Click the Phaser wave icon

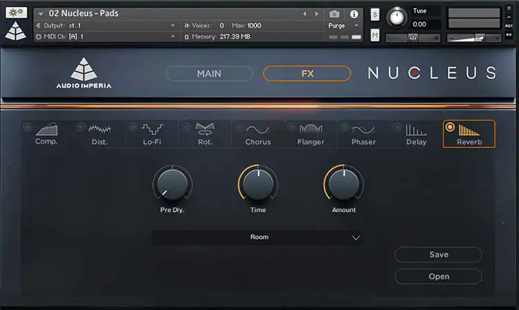click(363, 129)
